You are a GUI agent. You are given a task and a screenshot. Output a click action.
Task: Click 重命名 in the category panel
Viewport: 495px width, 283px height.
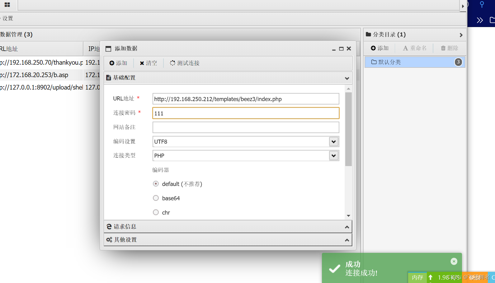pyautogui.click(x=415, y=48)
